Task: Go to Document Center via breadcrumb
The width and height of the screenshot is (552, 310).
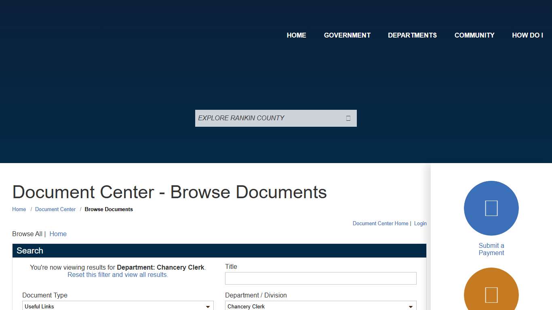Action: click(x=55, y=209)
